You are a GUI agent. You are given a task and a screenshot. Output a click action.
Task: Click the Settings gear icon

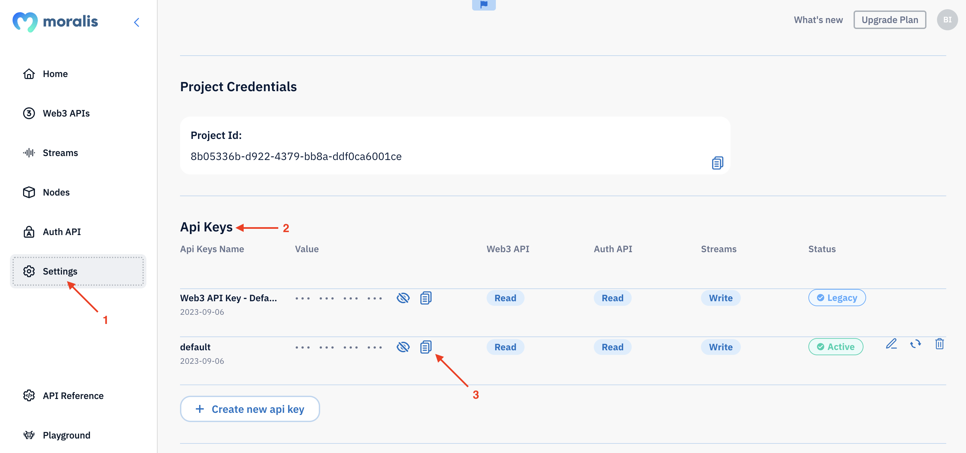tap(29, 271)
